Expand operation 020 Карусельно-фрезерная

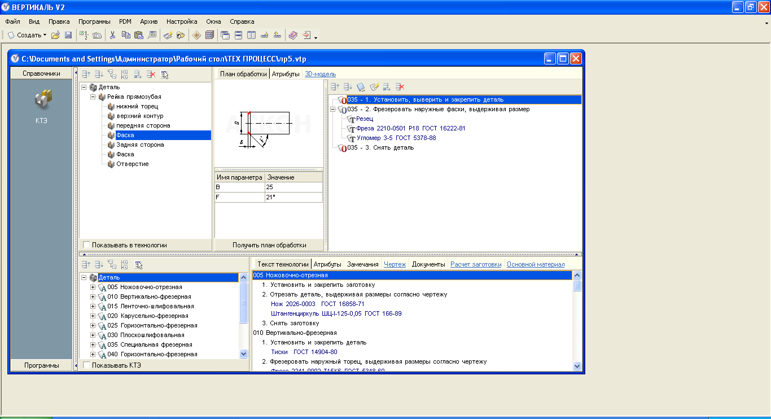[93, 316]
